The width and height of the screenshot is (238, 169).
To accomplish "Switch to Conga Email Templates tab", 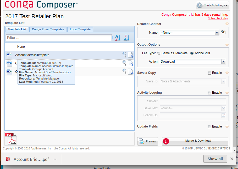I will 48,29.
